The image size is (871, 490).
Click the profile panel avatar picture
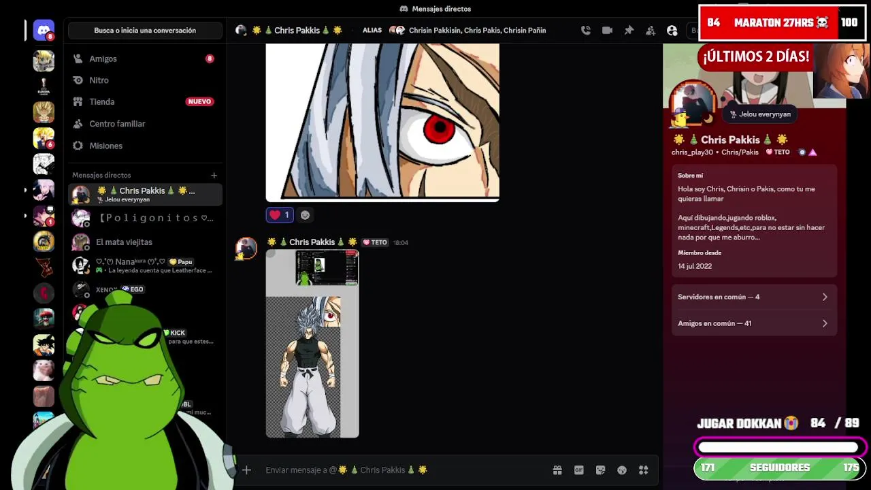click(693, 104)
